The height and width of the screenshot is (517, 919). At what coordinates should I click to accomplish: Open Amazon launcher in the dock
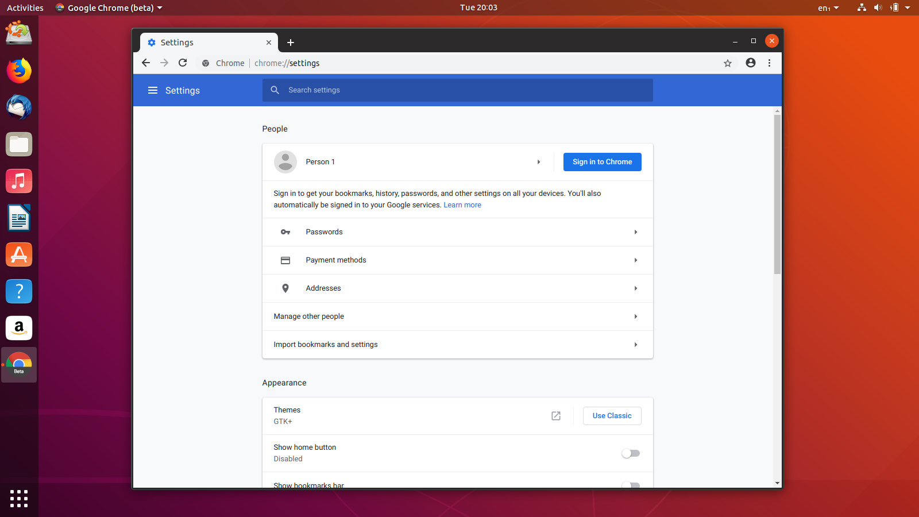[x=19, y=328]
